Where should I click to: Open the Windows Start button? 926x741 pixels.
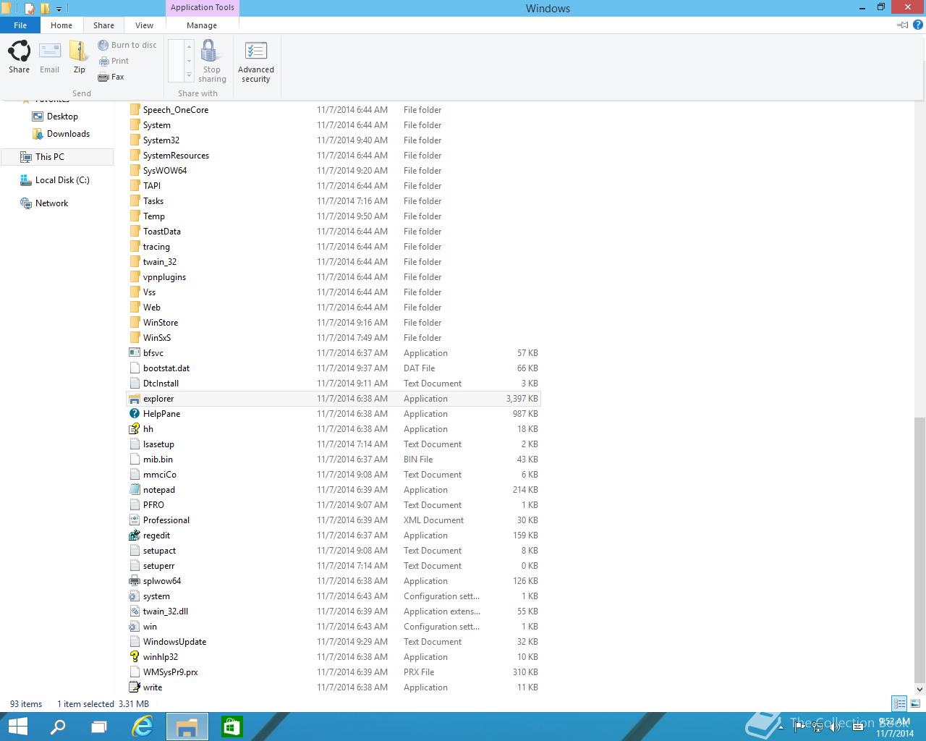tap(17, 727)
